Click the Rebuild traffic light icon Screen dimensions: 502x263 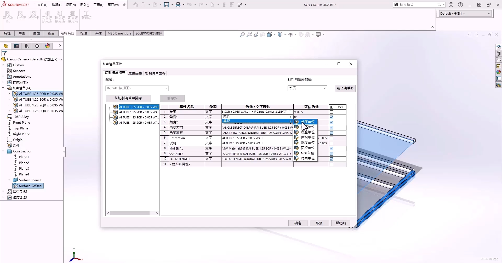tap(224, 5)
